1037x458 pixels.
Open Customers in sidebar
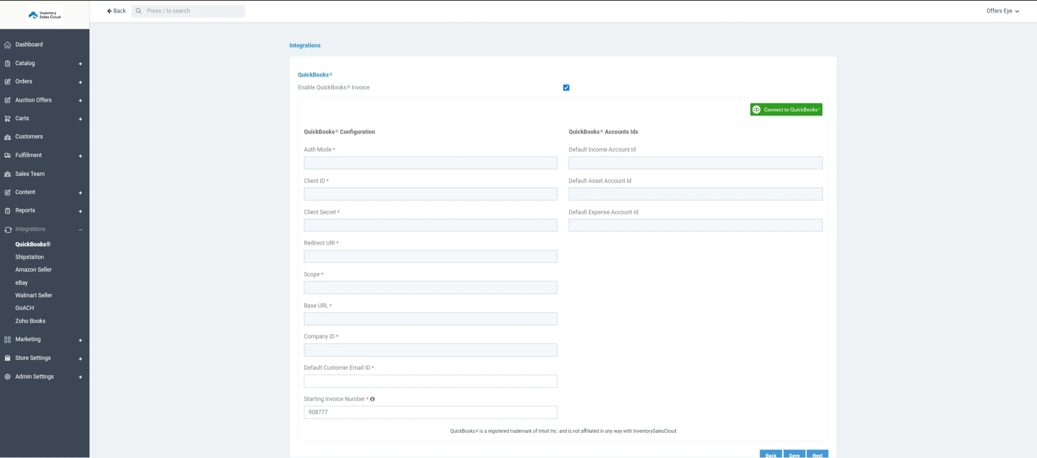(29, 136)
